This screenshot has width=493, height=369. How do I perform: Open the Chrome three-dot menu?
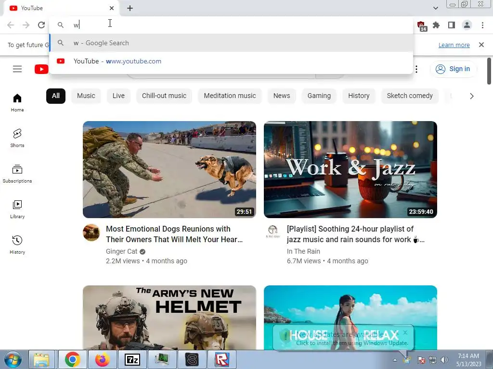(482, 25)
